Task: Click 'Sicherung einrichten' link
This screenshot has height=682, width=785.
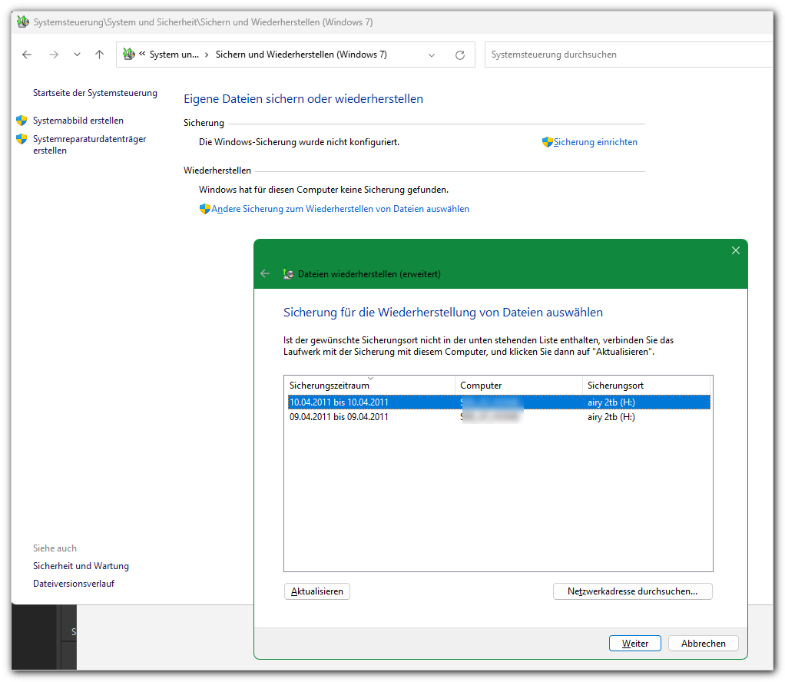Action: click(595, 142)
